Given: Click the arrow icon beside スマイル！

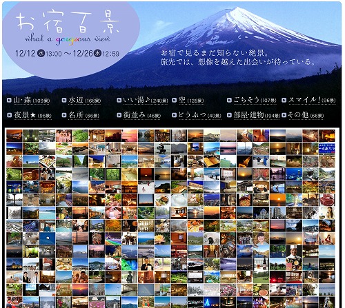Looking at the screenshot, I should point(284,100).
